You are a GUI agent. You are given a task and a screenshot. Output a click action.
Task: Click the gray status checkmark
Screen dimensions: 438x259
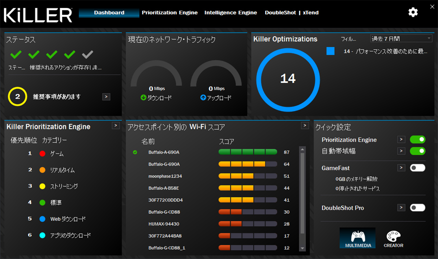[88, 54]
